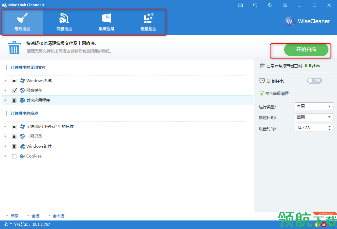Switch to the 高级清理 tab

click(x=64, y=23)
